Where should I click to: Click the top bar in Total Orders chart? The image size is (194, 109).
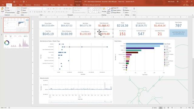coord(145,44)
